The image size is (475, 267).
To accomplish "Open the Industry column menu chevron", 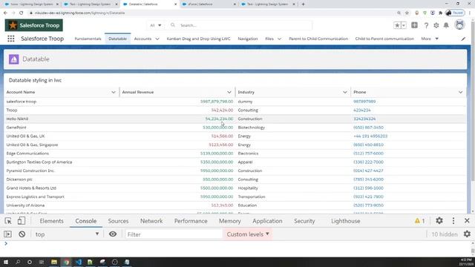I will [x=344, y=92].
